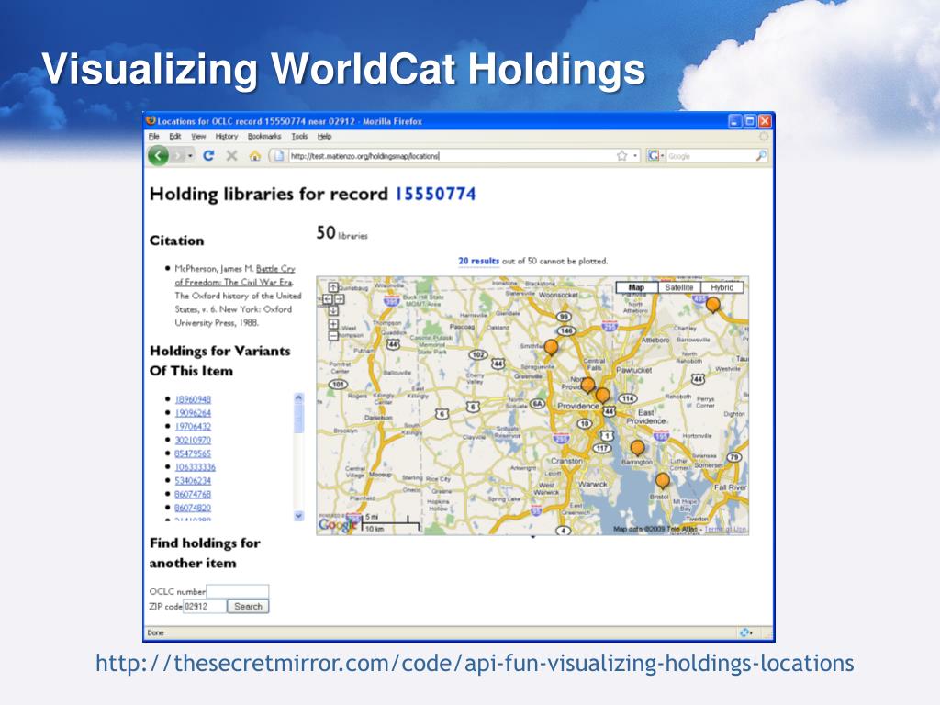Viewport: 940px width, 705px height.
Task: Click the variants list scroll-up arrow
Action: [298, 397]
